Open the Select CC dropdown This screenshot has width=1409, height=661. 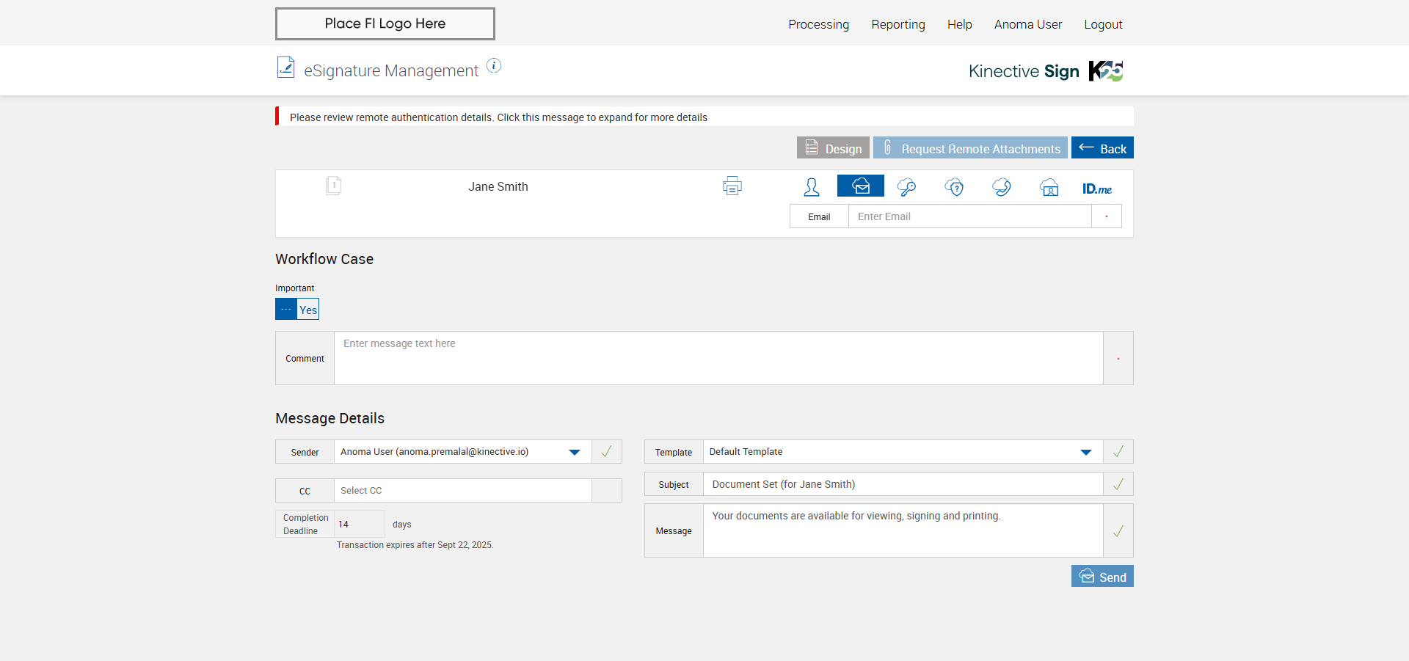pos(462,491)
